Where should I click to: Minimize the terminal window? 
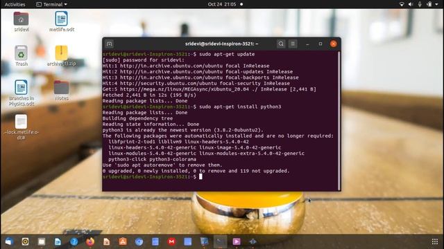[x=307, y=44]
